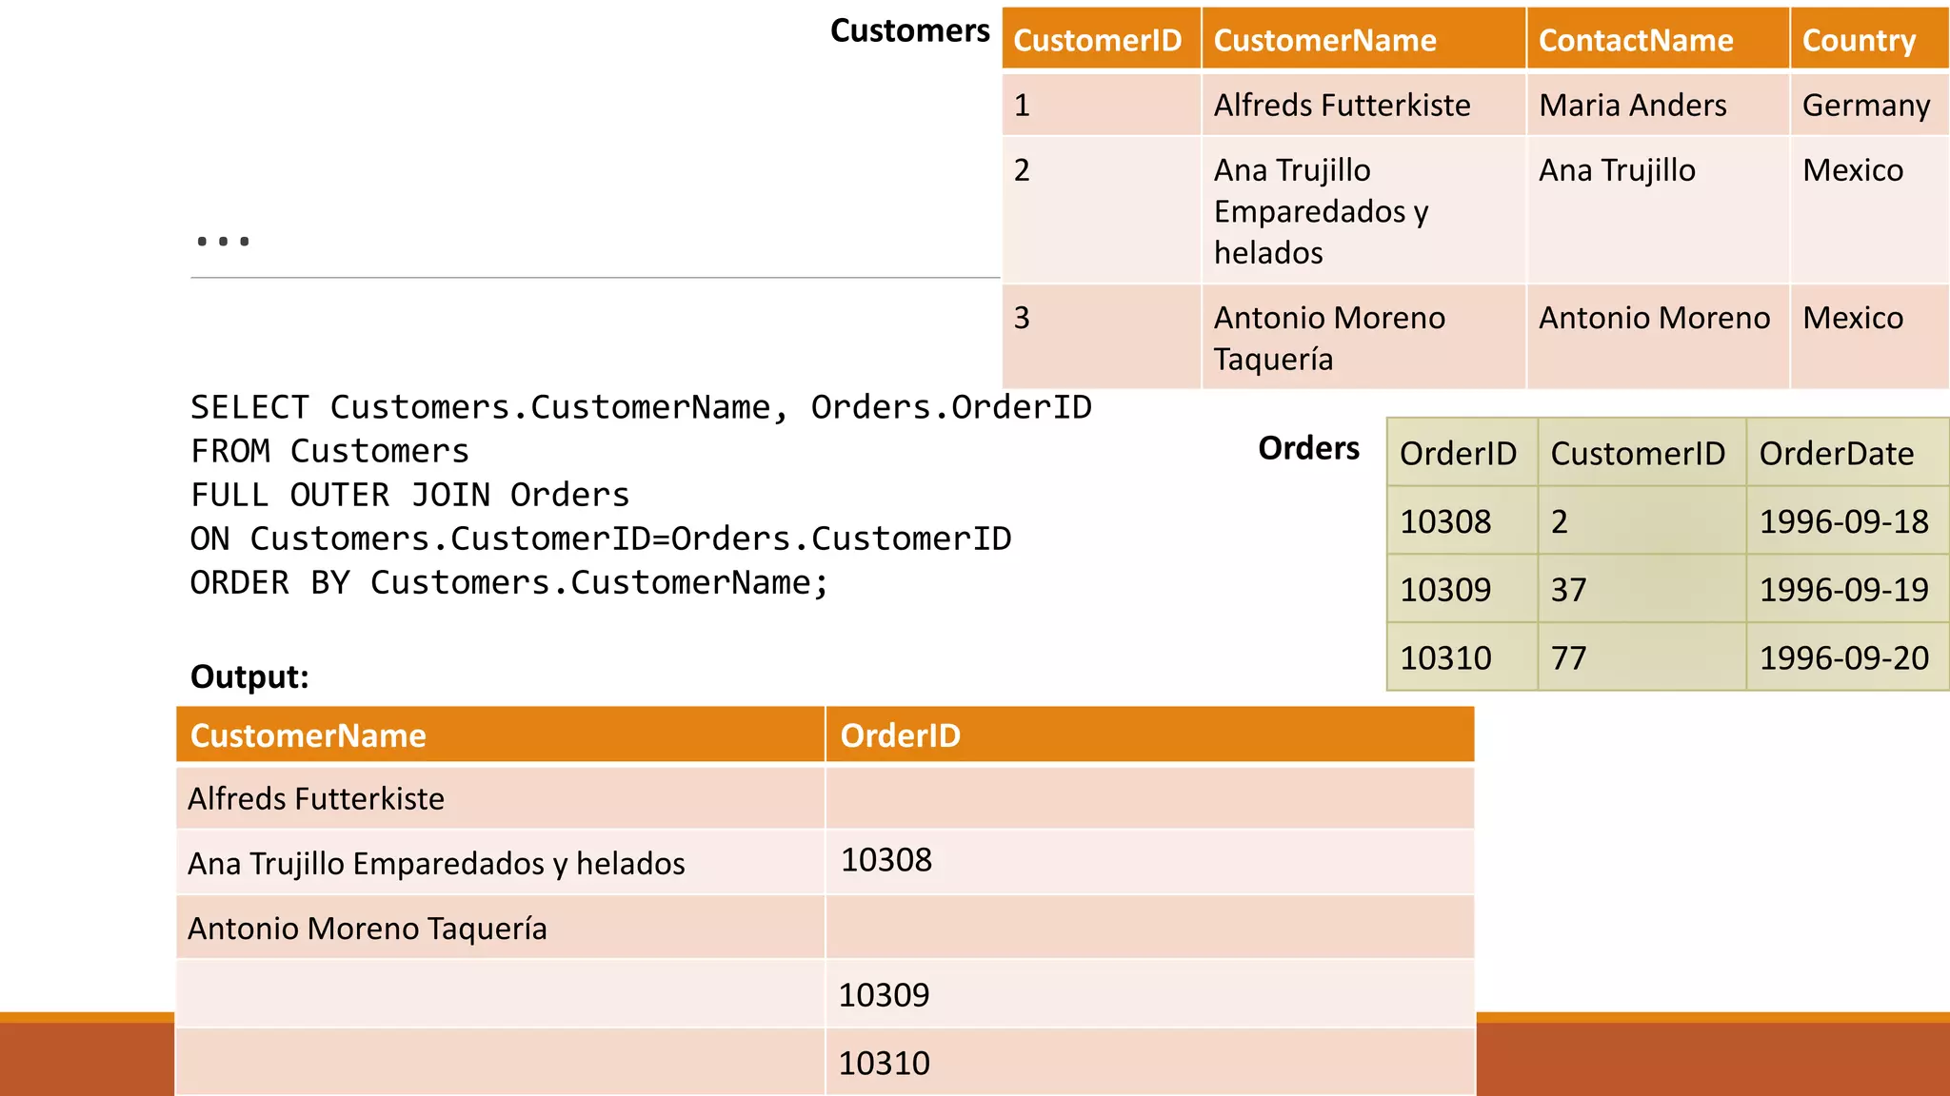
Task: Click the 1996-09-19 order date cell
Action: point(1843,590)
